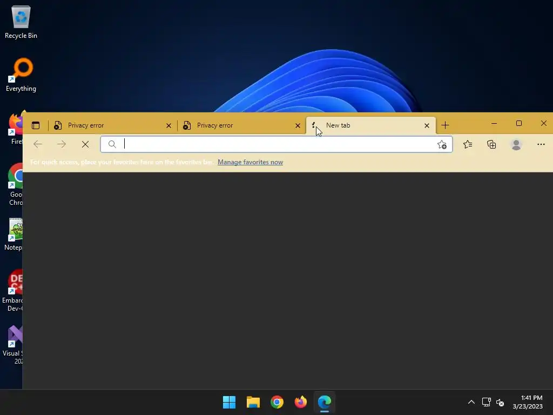This screenshot has width=553, height=415.
Task: Select the Visual Studio desktop shortcut
Action: [x=14, y=344]
